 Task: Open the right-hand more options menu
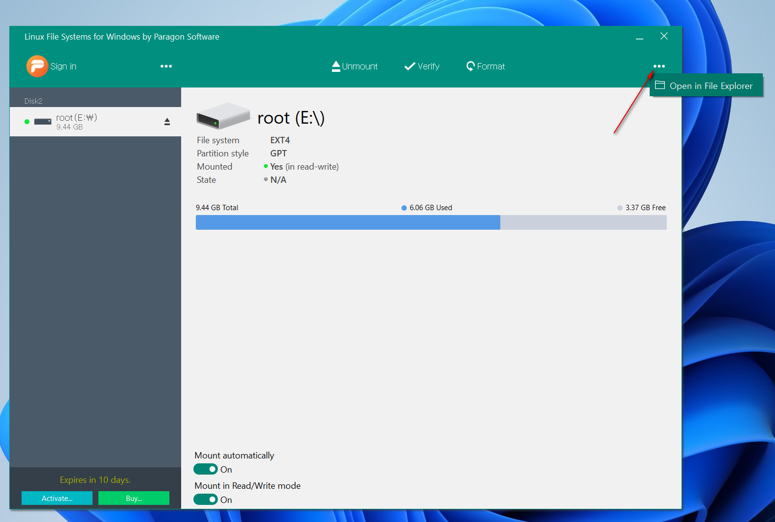659,66
